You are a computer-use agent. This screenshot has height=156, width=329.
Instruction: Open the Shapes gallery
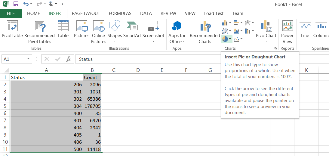(115, 32)
